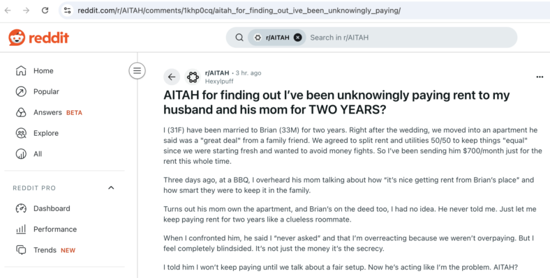550x278 pixels.
Task: Go back with the browser back arrow
Action: 8,10
